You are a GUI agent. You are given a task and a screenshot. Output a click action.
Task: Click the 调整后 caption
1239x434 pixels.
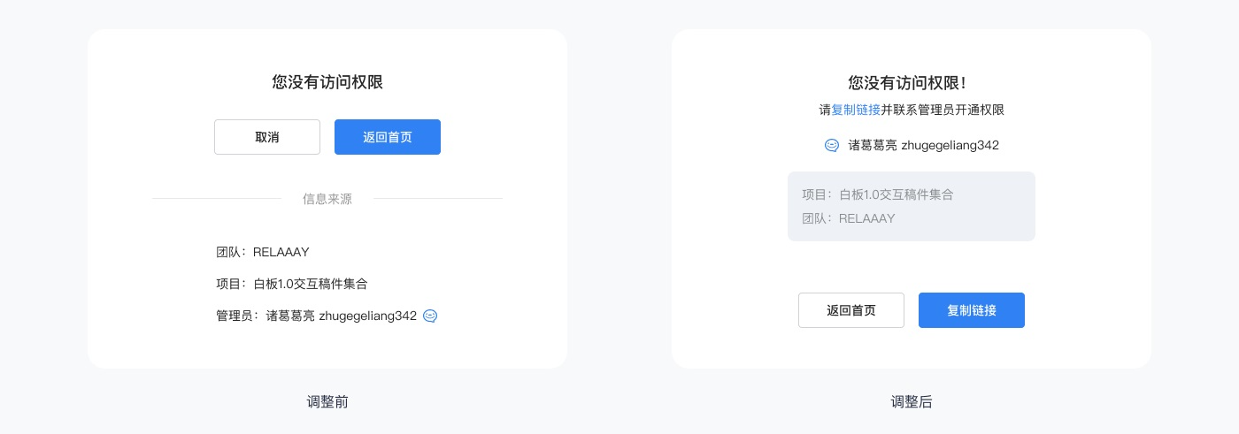[912, 402]
